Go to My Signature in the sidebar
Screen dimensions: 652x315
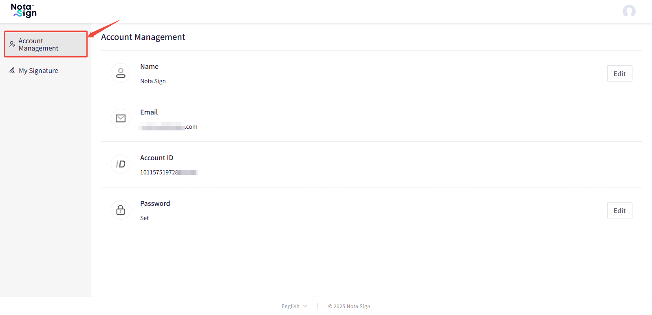[38, 71]
